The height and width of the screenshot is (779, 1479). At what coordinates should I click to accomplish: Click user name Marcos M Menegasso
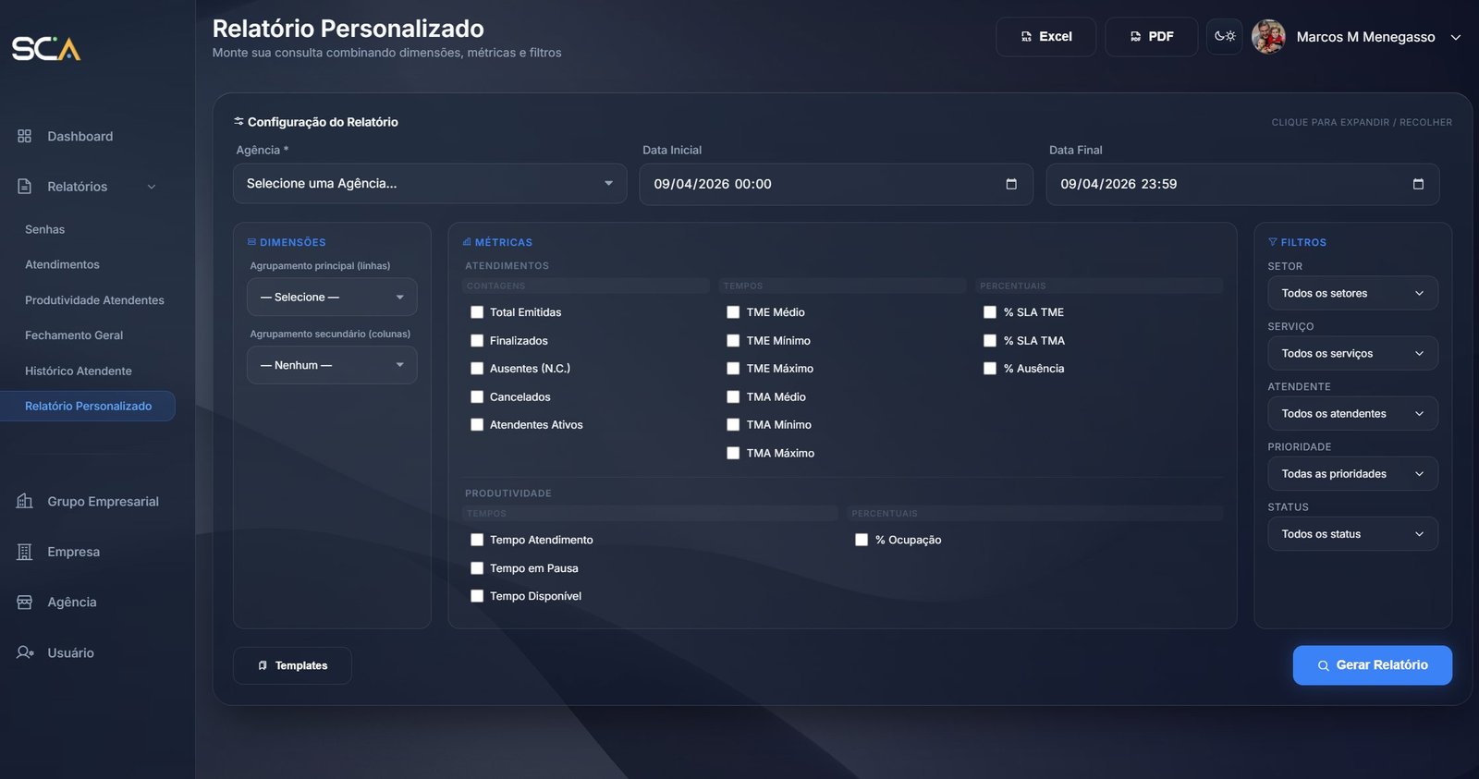(x=1365, y=37)
